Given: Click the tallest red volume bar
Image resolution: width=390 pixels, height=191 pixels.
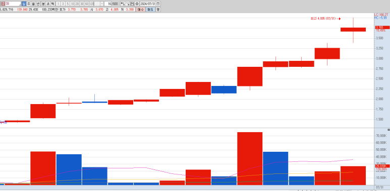Looking at the screenshot, I should click(x=249, y=158).
